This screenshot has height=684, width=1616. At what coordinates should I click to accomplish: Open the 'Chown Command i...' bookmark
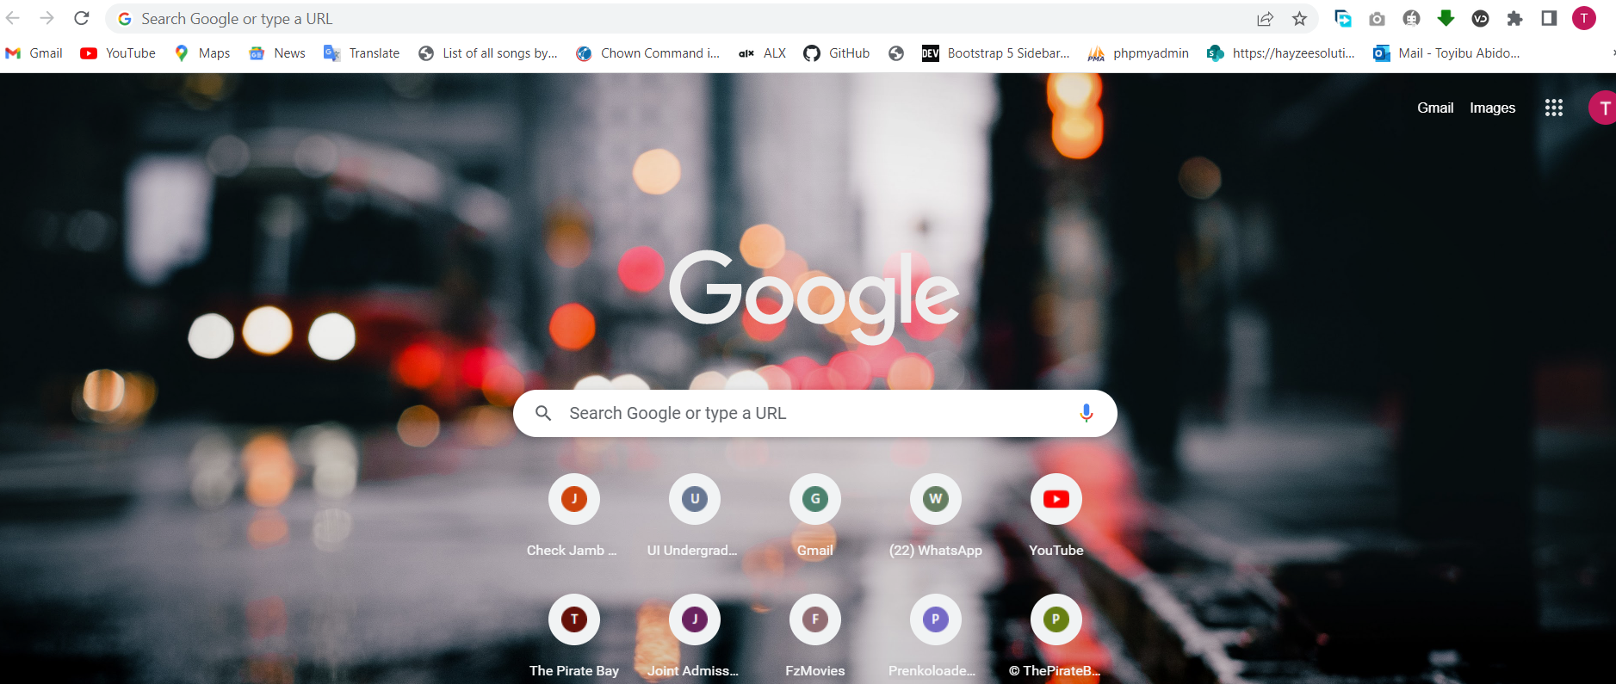(648, 53)
